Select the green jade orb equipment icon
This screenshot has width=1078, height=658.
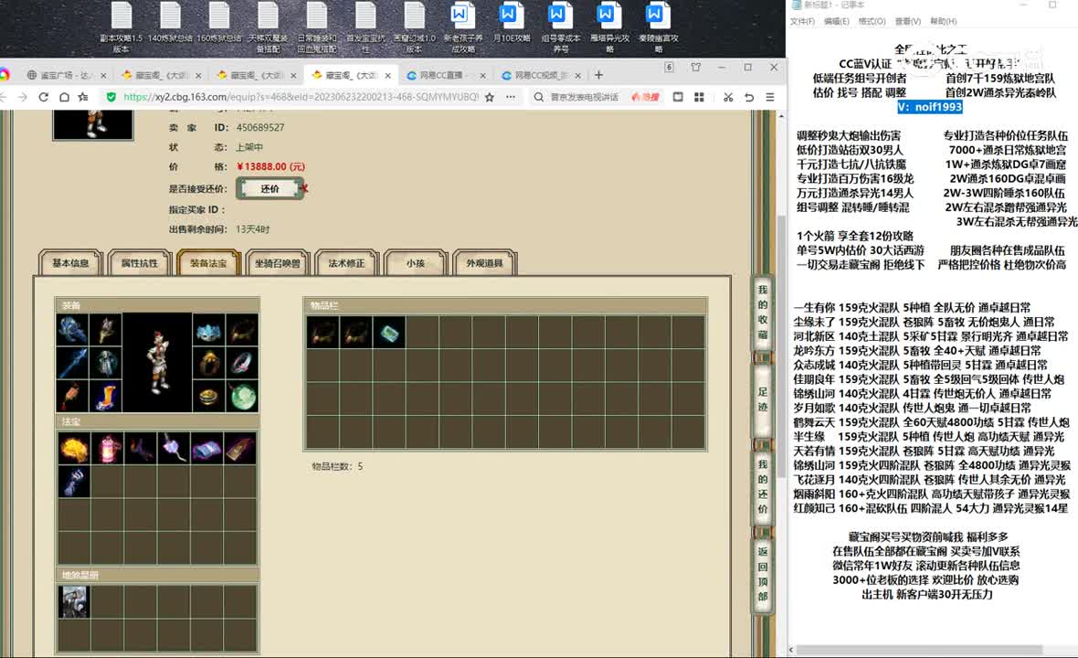pos(243,396)
